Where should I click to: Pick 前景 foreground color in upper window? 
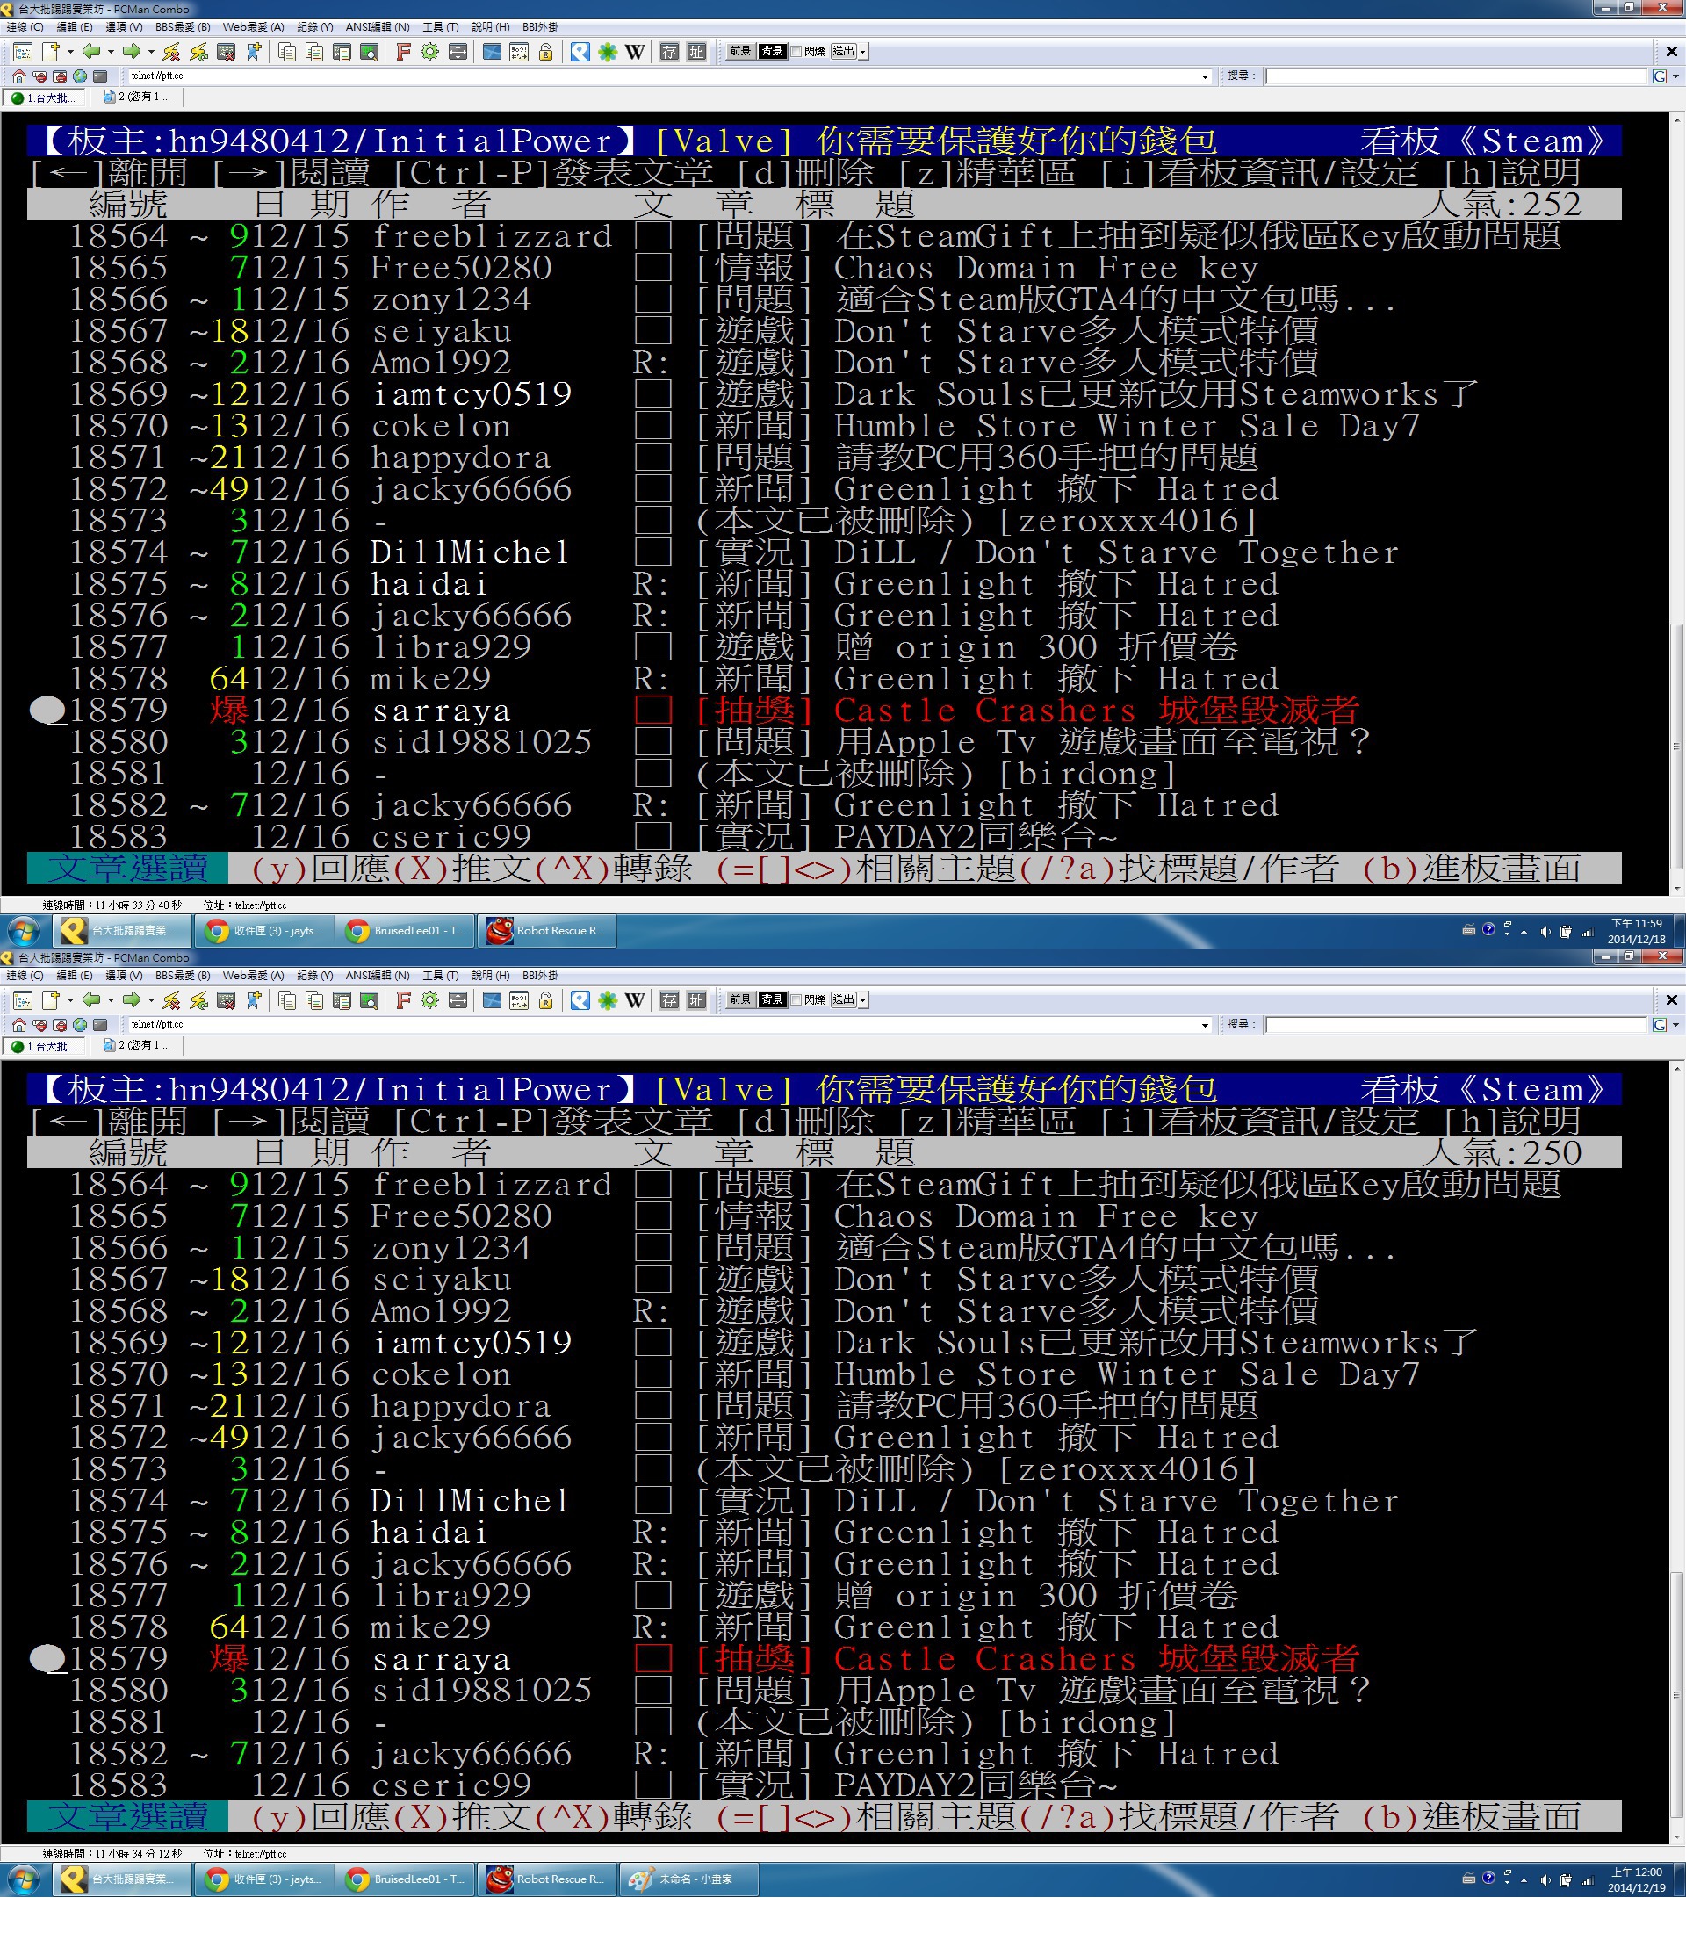click(x=739, y=52)
